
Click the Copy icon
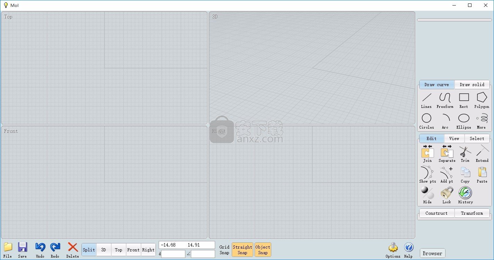(465, 172)
